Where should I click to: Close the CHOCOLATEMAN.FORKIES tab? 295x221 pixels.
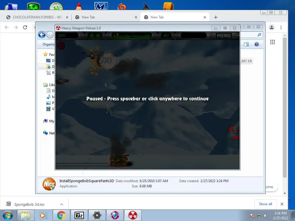point(67,17)
